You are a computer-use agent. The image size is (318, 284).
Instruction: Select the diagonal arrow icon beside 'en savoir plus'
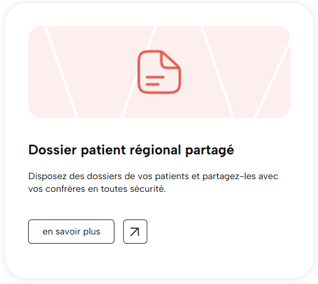pyautogui.click(x=135, y=232)
